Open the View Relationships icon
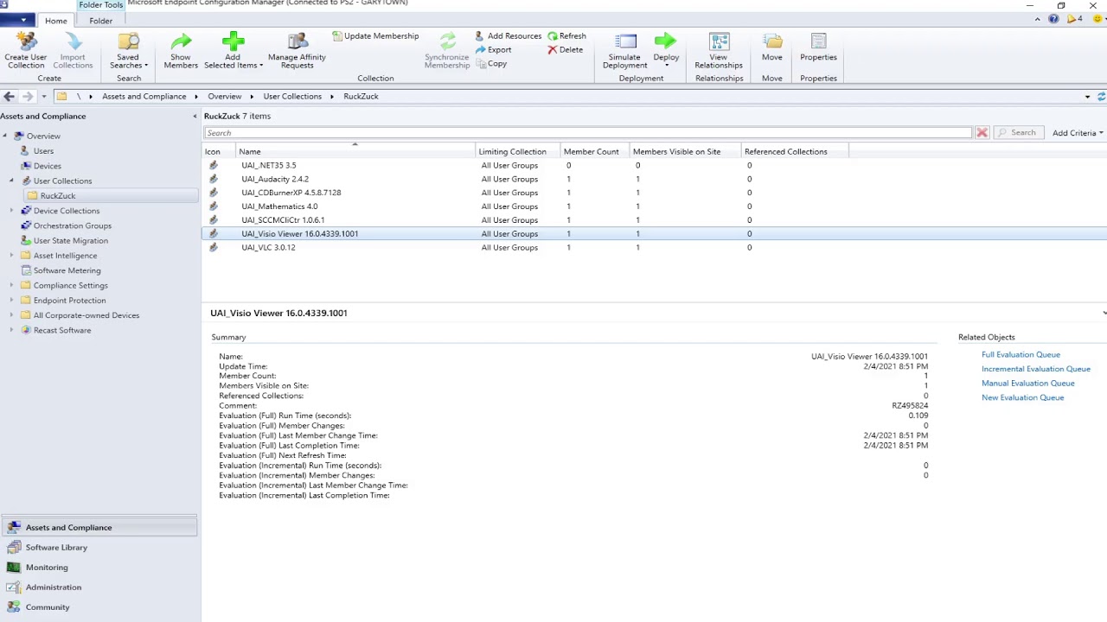The height and width of the screenshot is (622, 1107). (719, 41)
